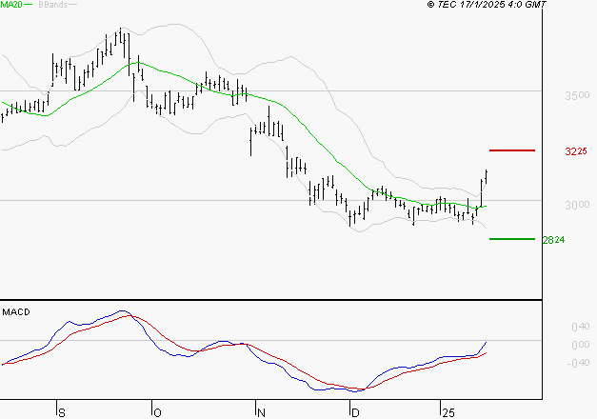Click the MACD 000 zero label
This screenshot has height=419, width=597.
[x=581, y=345]
